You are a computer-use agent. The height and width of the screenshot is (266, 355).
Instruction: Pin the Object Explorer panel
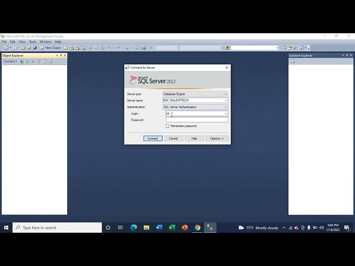tap(61, 55)
